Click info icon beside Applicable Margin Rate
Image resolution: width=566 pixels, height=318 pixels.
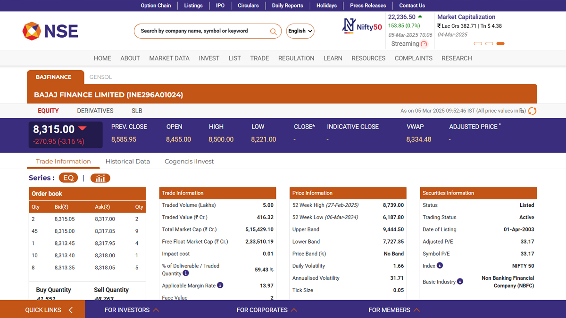[220, 285]
